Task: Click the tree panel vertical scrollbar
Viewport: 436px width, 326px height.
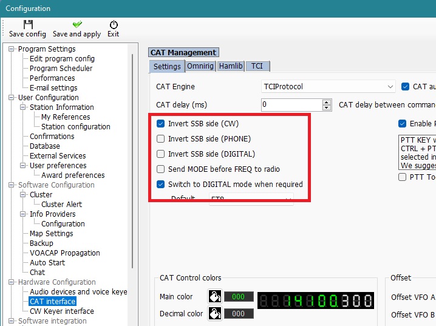Action: (132, 161)
